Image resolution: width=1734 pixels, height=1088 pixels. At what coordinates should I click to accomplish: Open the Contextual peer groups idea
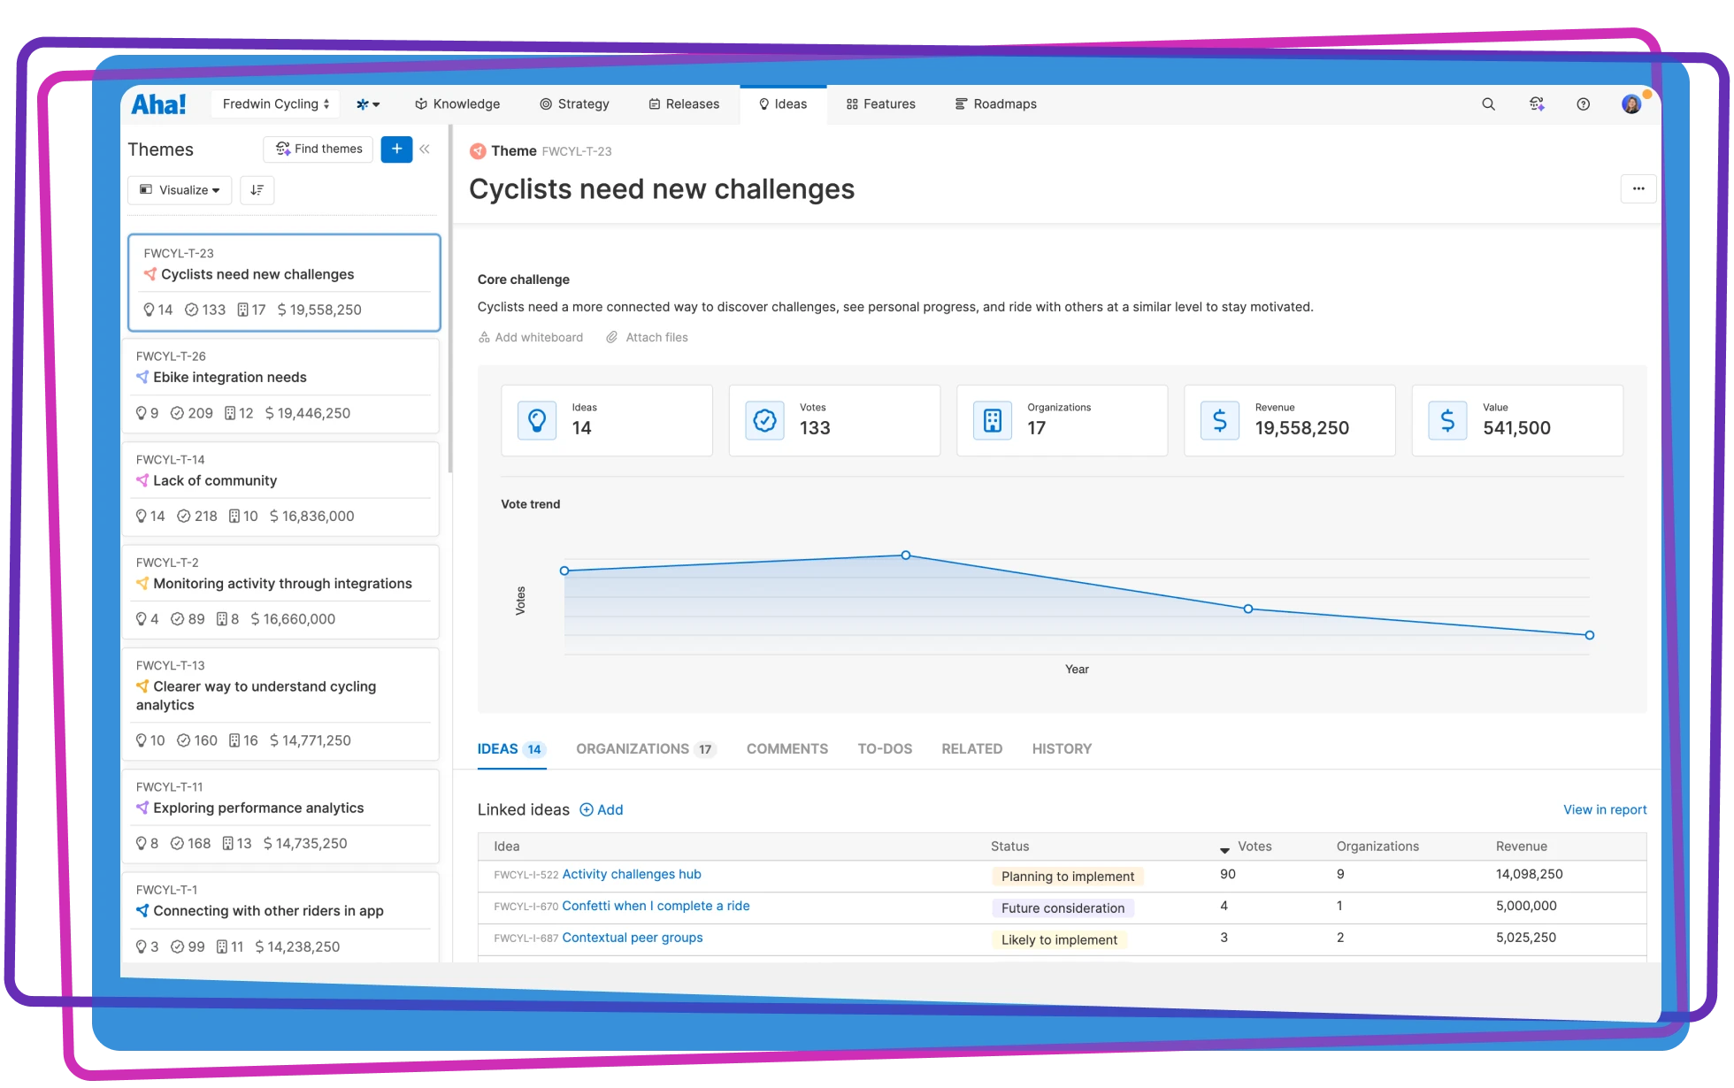point(633,939)
